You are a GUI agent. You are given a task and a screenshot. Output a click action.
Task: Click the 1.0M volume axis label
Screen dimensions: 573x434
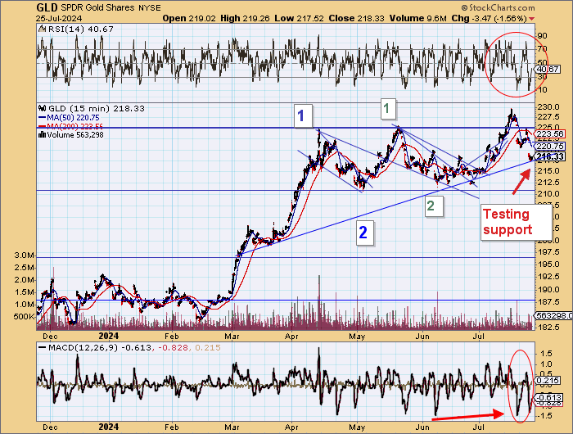[25, 304]
